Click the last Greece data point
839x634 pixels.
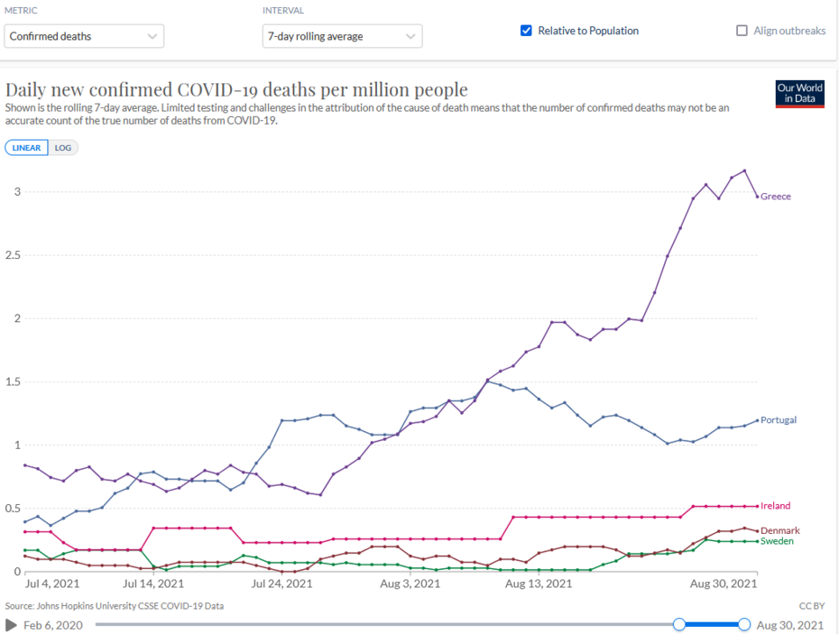(757, 197)
